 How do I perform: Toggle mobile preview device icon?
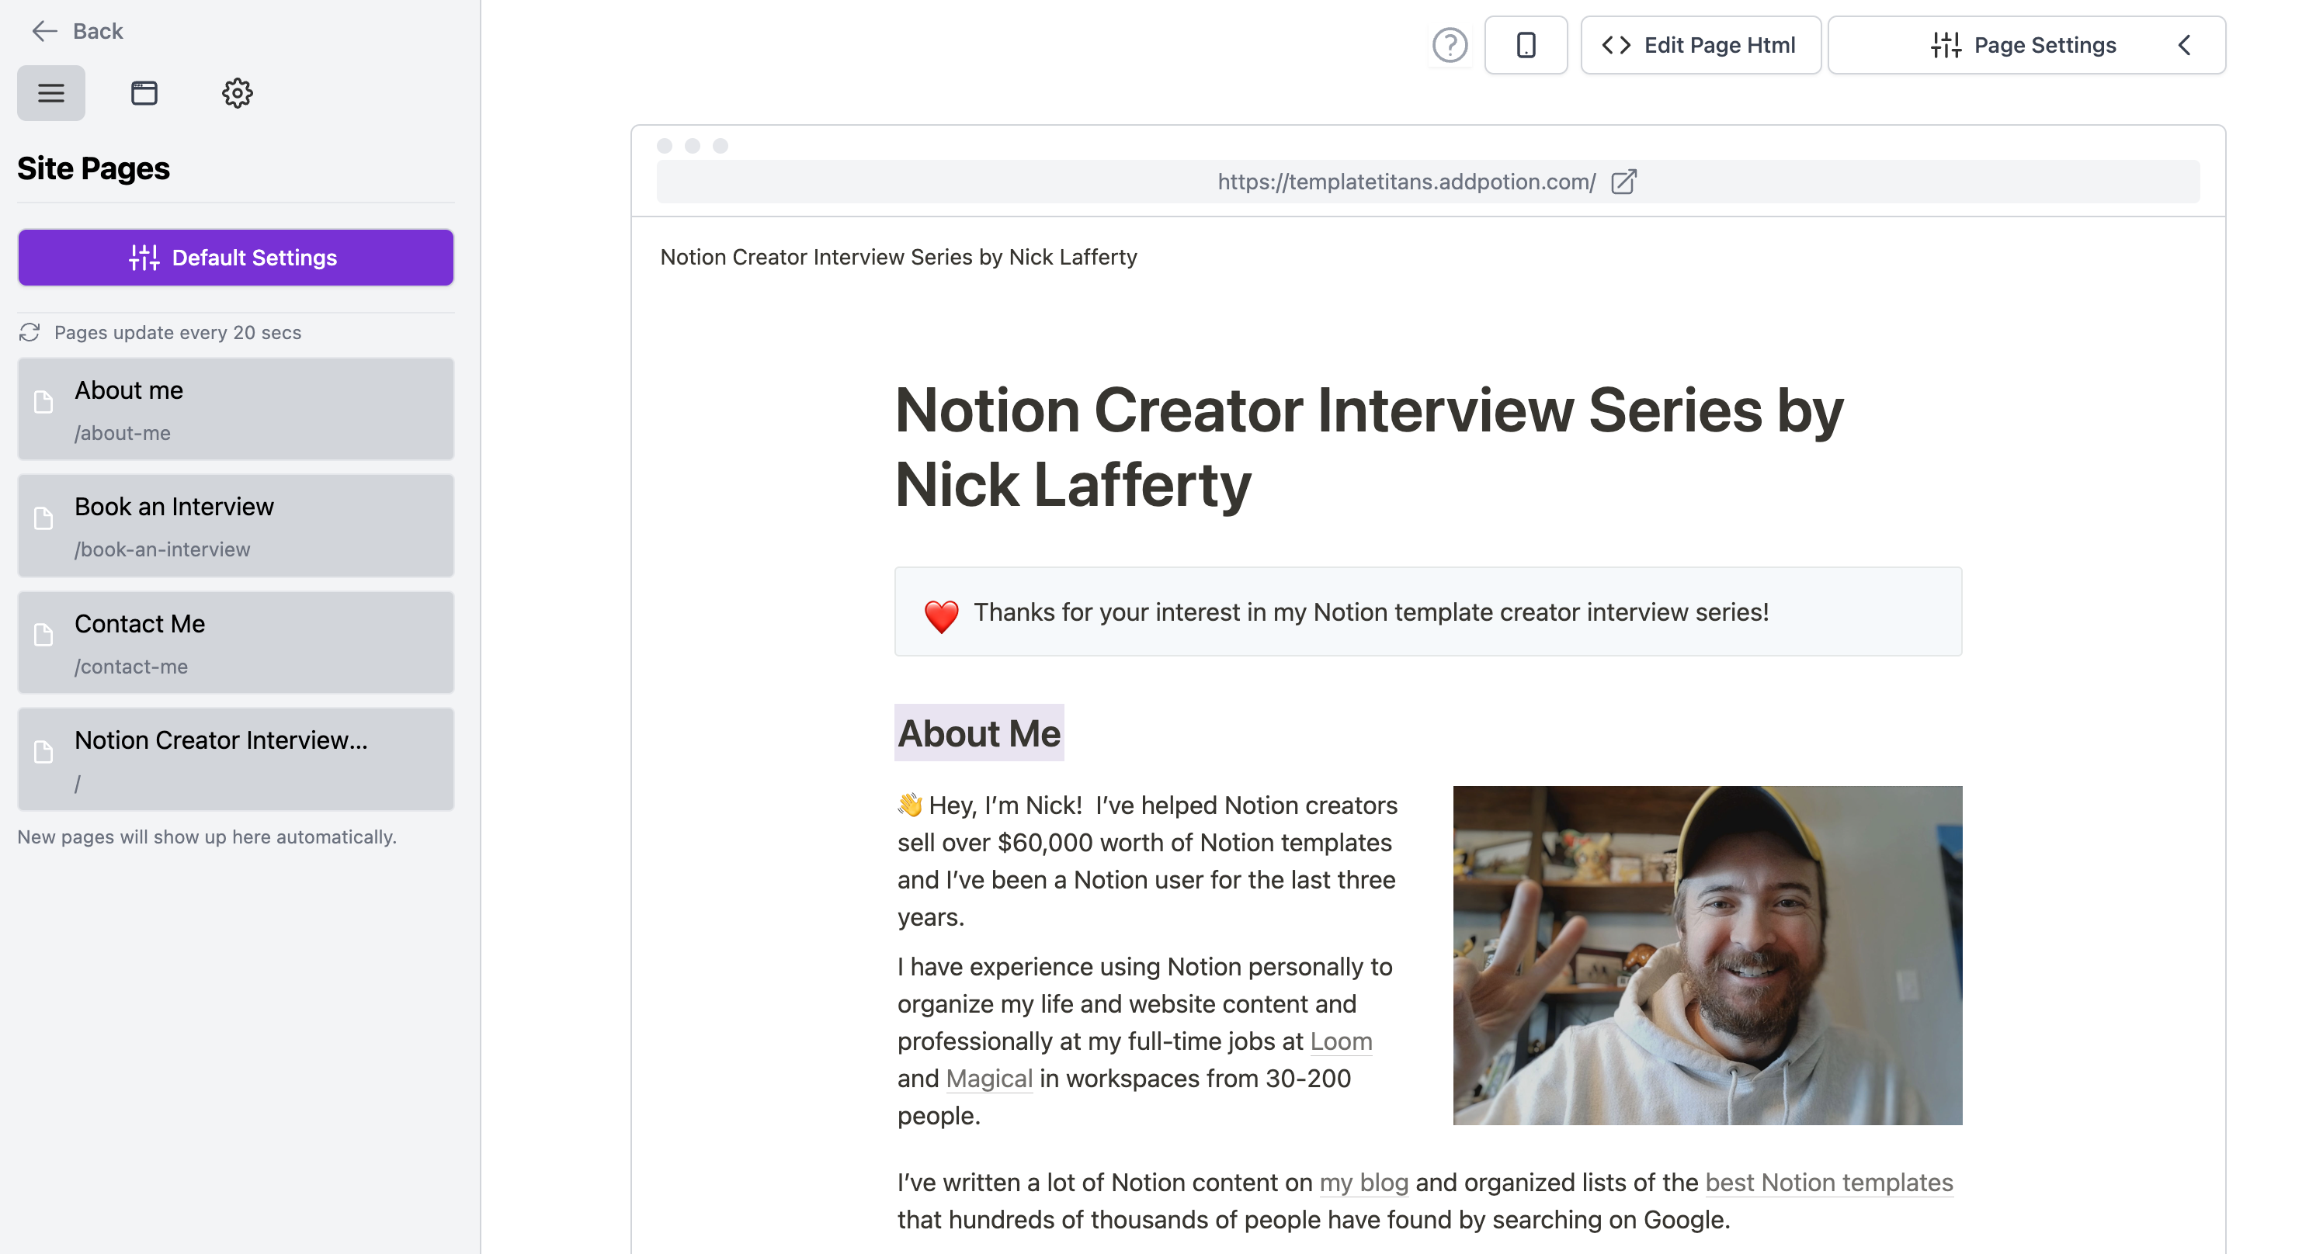(x=1526, y=45)
